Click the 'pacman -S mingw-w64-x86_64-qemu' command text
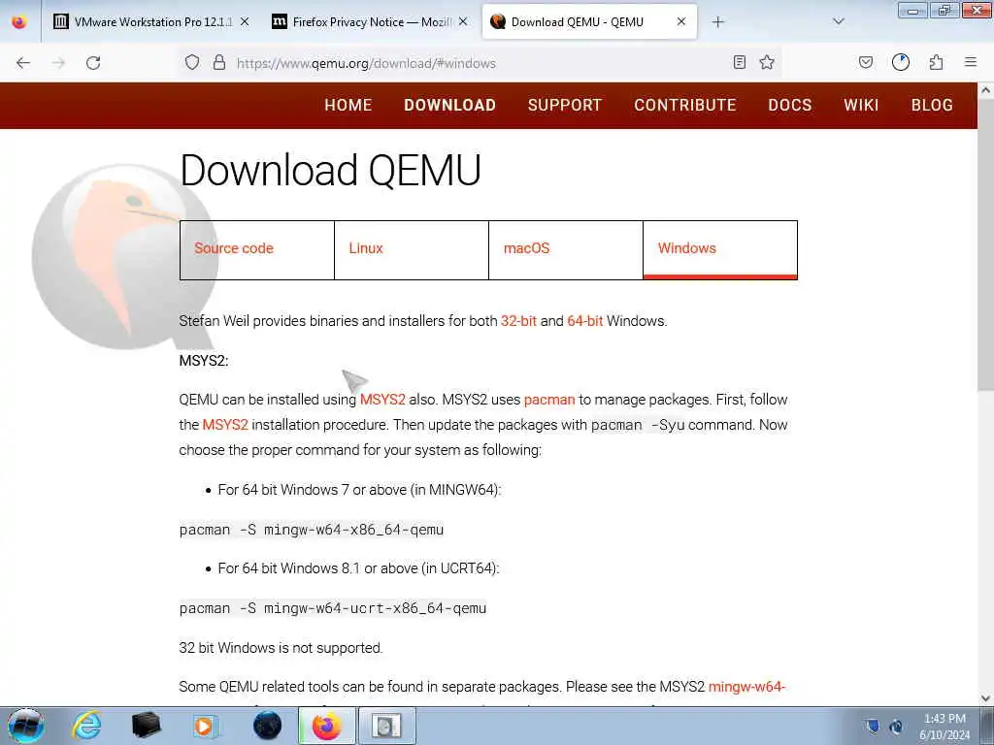Screen dimensions: 994x745 click(x=312, y=530)
